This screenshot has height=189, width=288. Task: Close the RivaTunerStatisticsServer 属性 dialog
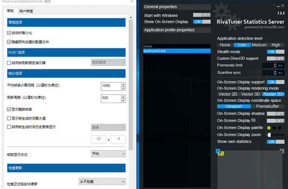point(132,1)
